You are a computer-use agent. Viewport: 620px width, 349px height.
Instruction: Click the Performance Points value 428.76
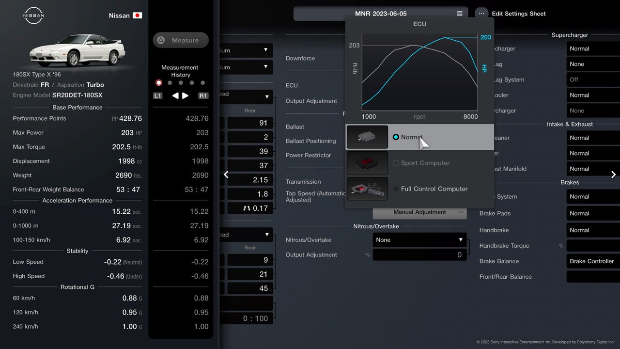click(130, 118)
